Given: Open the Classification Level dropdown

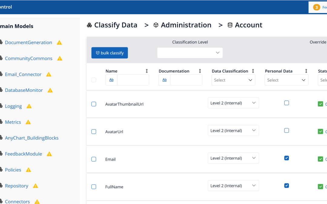Looking at the screenshot, I should tap(190, 53).
